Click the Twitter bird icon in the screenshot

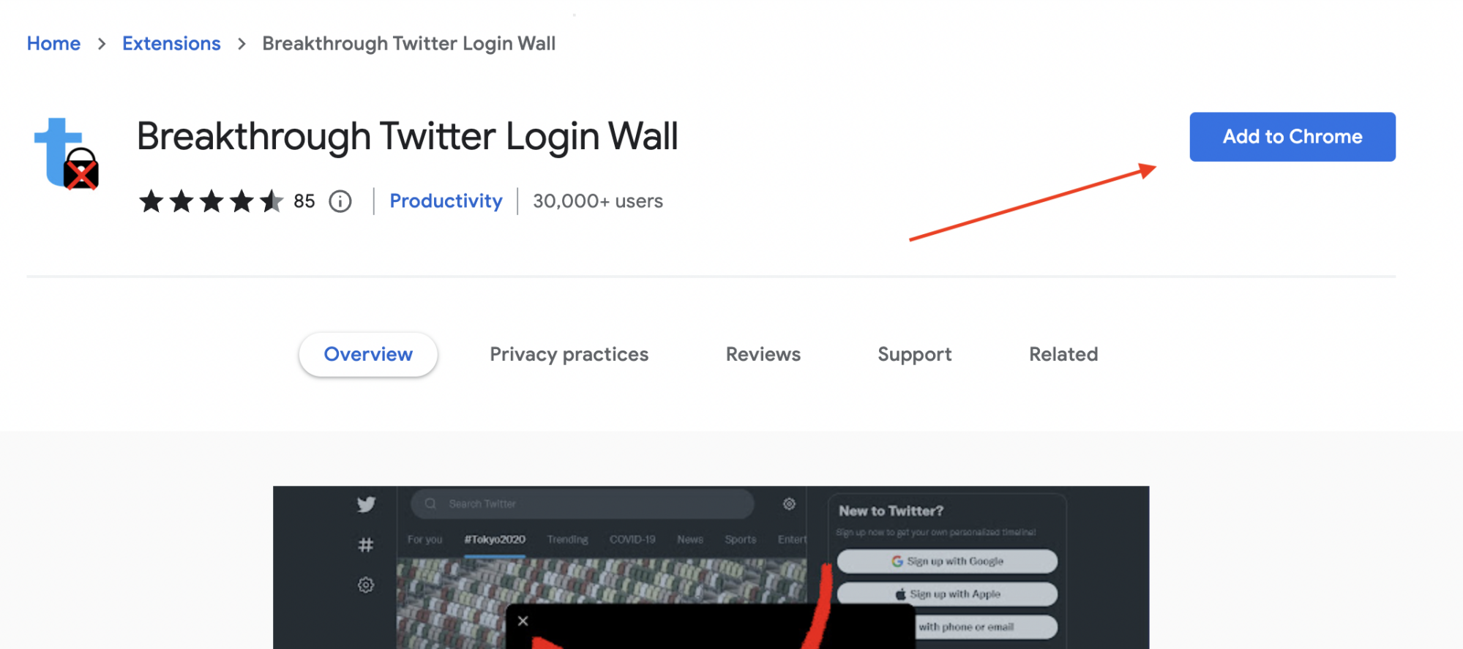pyautogui.click(x=365, y=504)
